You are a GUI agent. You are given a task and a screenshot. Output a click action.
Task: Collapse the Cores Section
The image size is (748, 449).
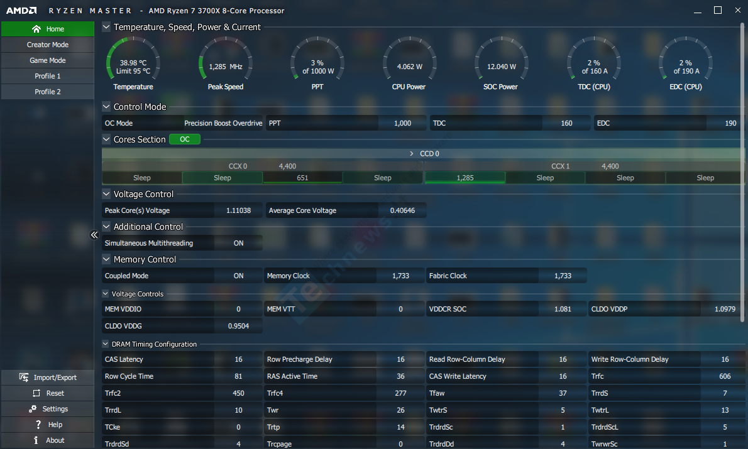click(x=106, y=139)
